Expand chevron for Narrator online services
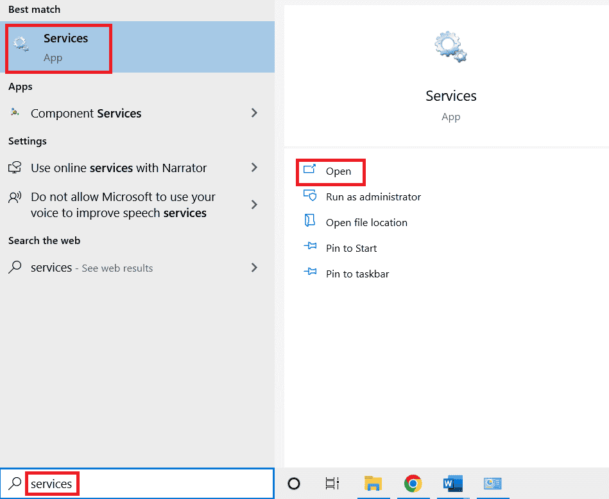 254,168
